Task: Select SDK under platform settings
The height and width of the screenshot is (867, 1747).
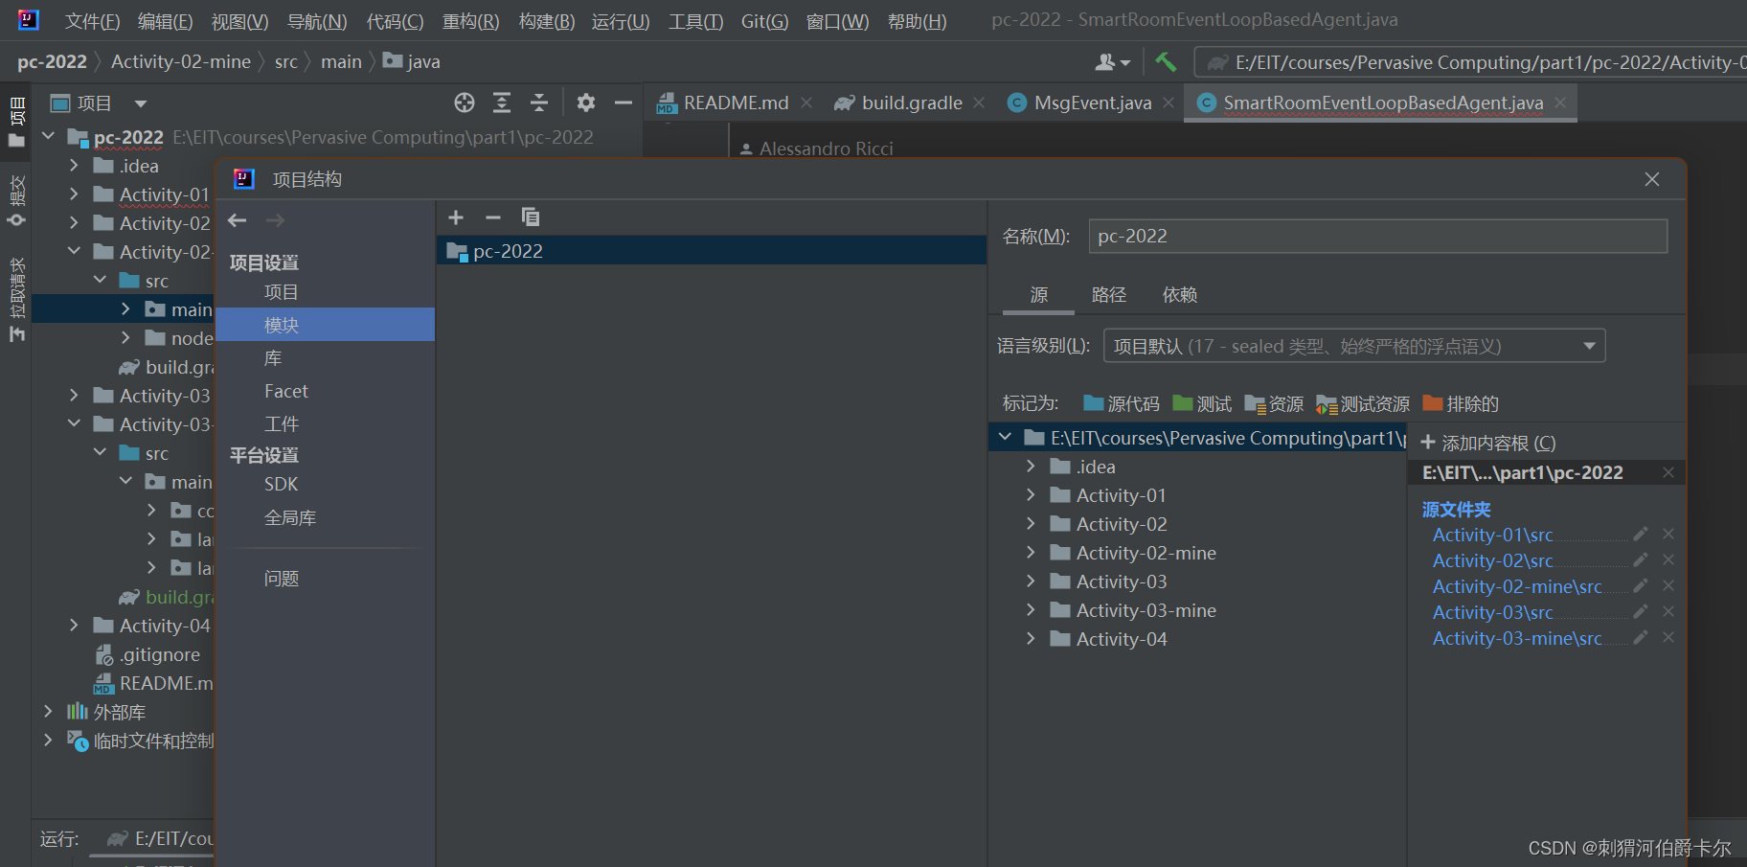Action: pos(282,485)
